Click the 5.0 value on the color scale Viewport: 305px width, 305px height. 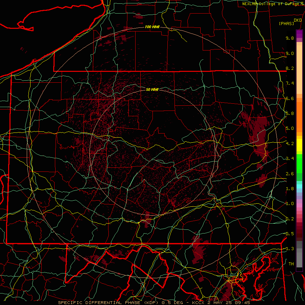(290, 128)
